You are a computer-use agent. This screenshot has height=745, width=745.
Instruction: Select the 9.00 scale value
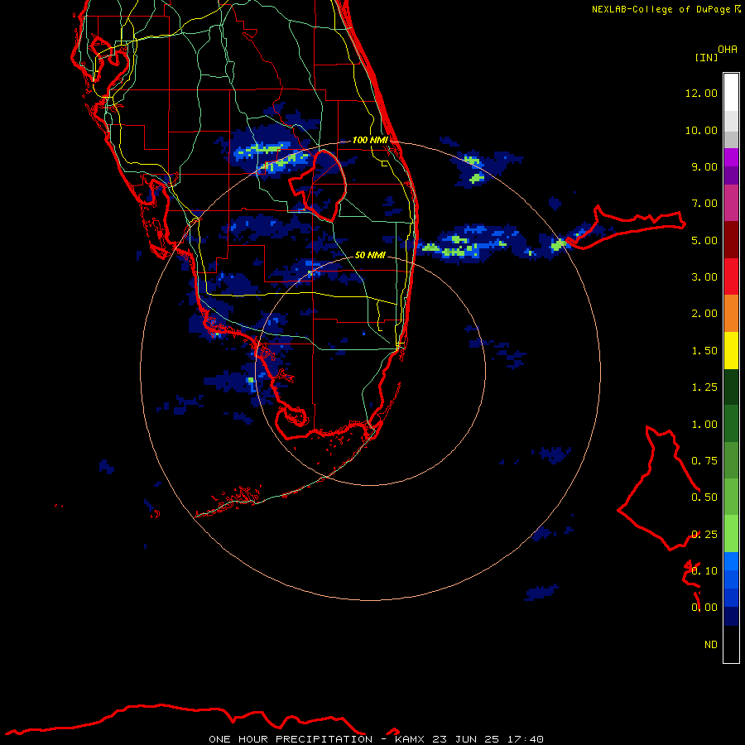point(704,166)
